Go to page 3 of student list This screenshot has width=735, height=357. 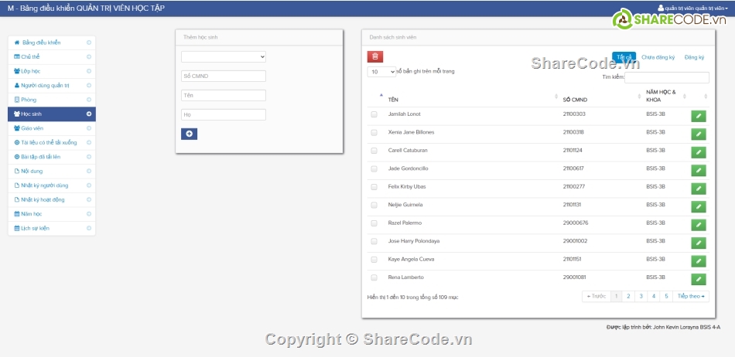click(641, 296)
